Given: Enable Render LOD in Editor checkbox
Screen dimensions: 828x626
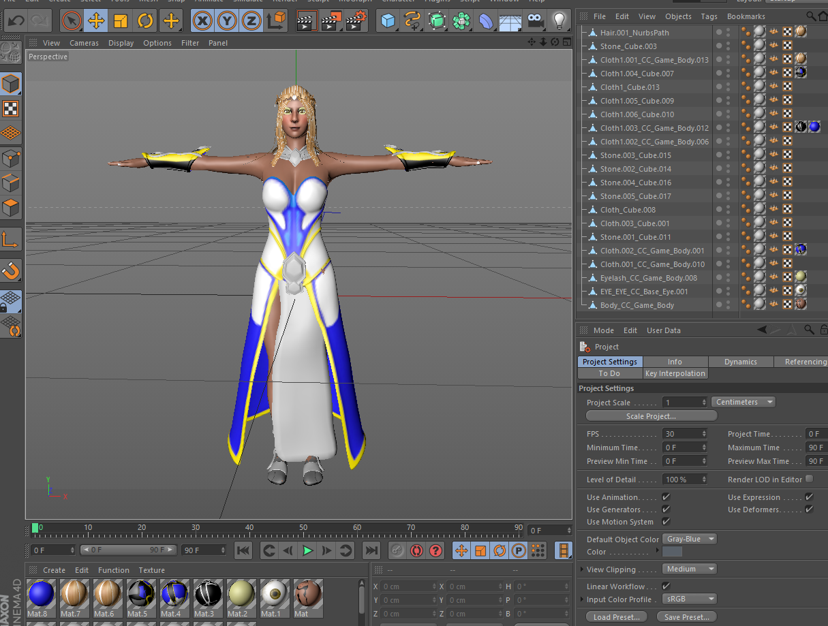Looking at the screenshot, I should (x=809, y=479).
